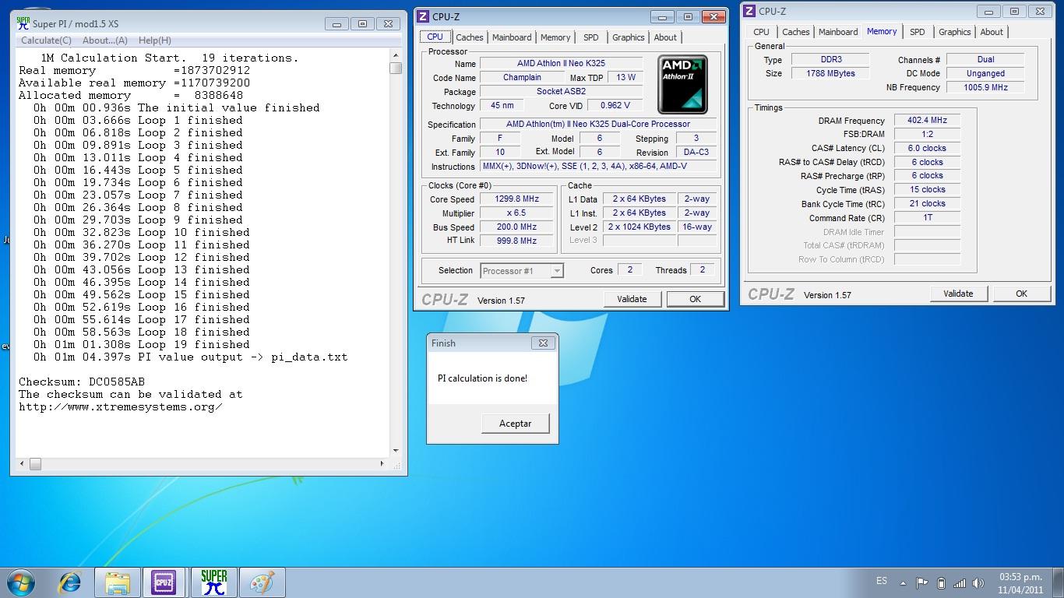The width and height of the screenshot is (1064, 598).
Task: Click Checksum: DC0585AB line in Super PI
Action: (82, 382)
